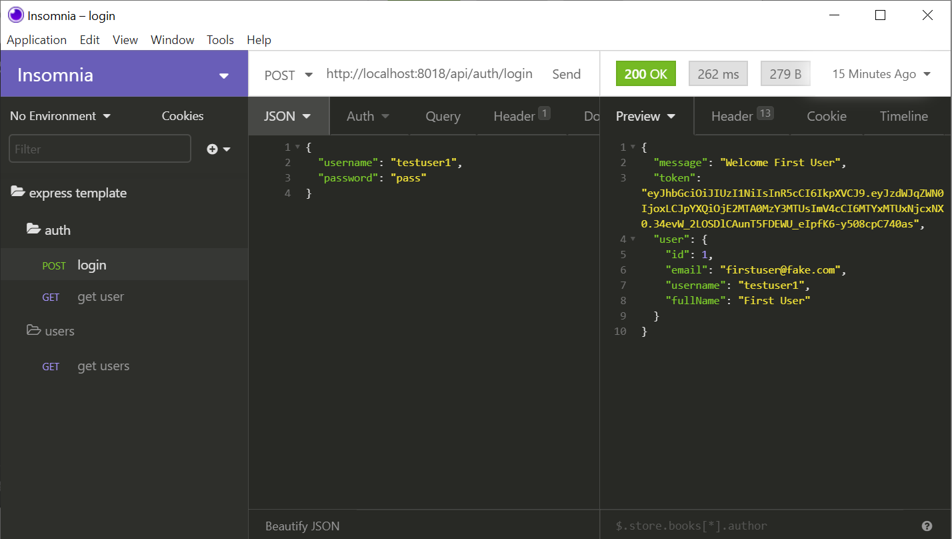
Task: Select the GET get user request
Action: (x=124, y=297)
